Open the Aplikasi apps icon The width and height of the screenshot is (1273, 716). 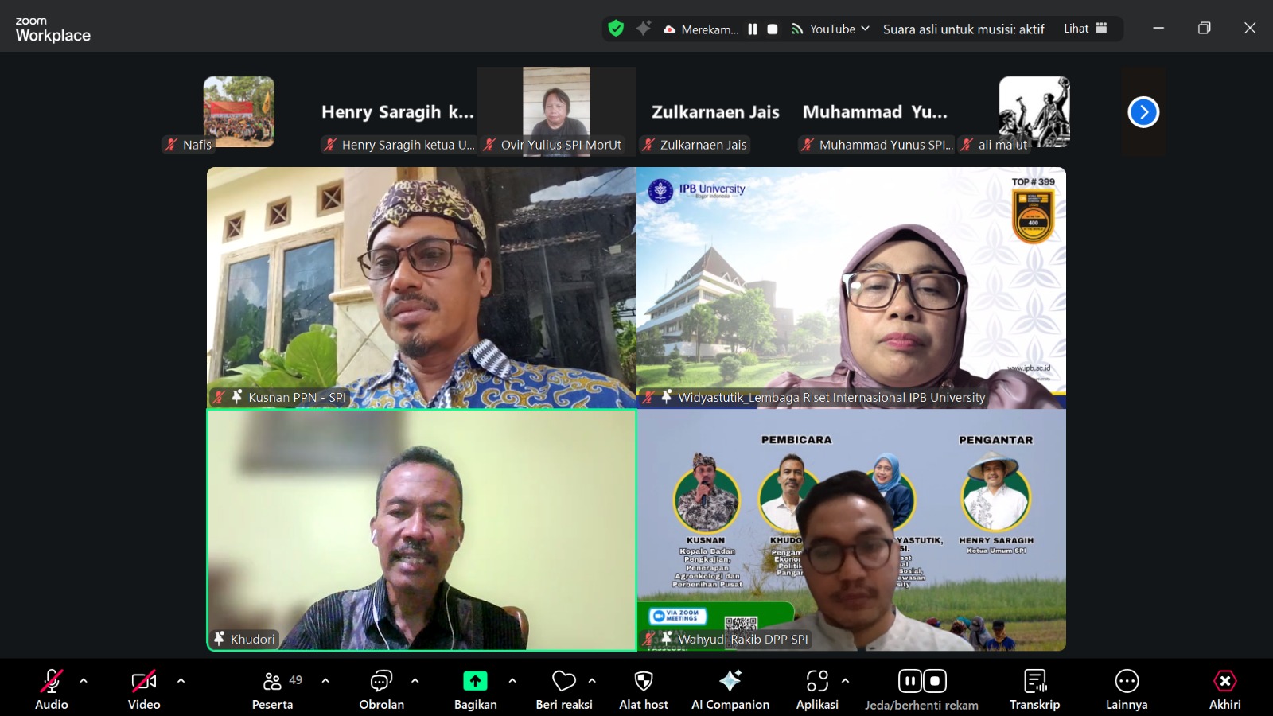tap(817, 689)
